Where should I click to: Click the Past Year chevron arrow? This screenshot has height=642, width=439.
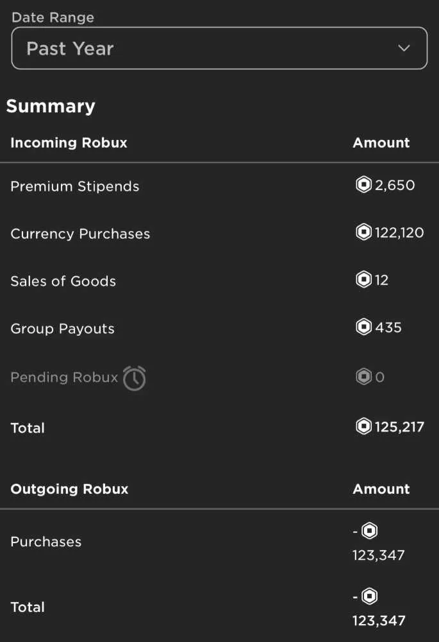pos(404,48)
